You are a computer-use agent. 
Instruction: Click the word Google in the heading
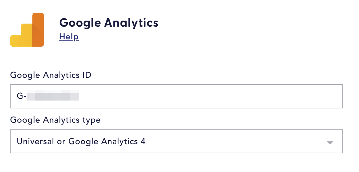tap(80, 23)
